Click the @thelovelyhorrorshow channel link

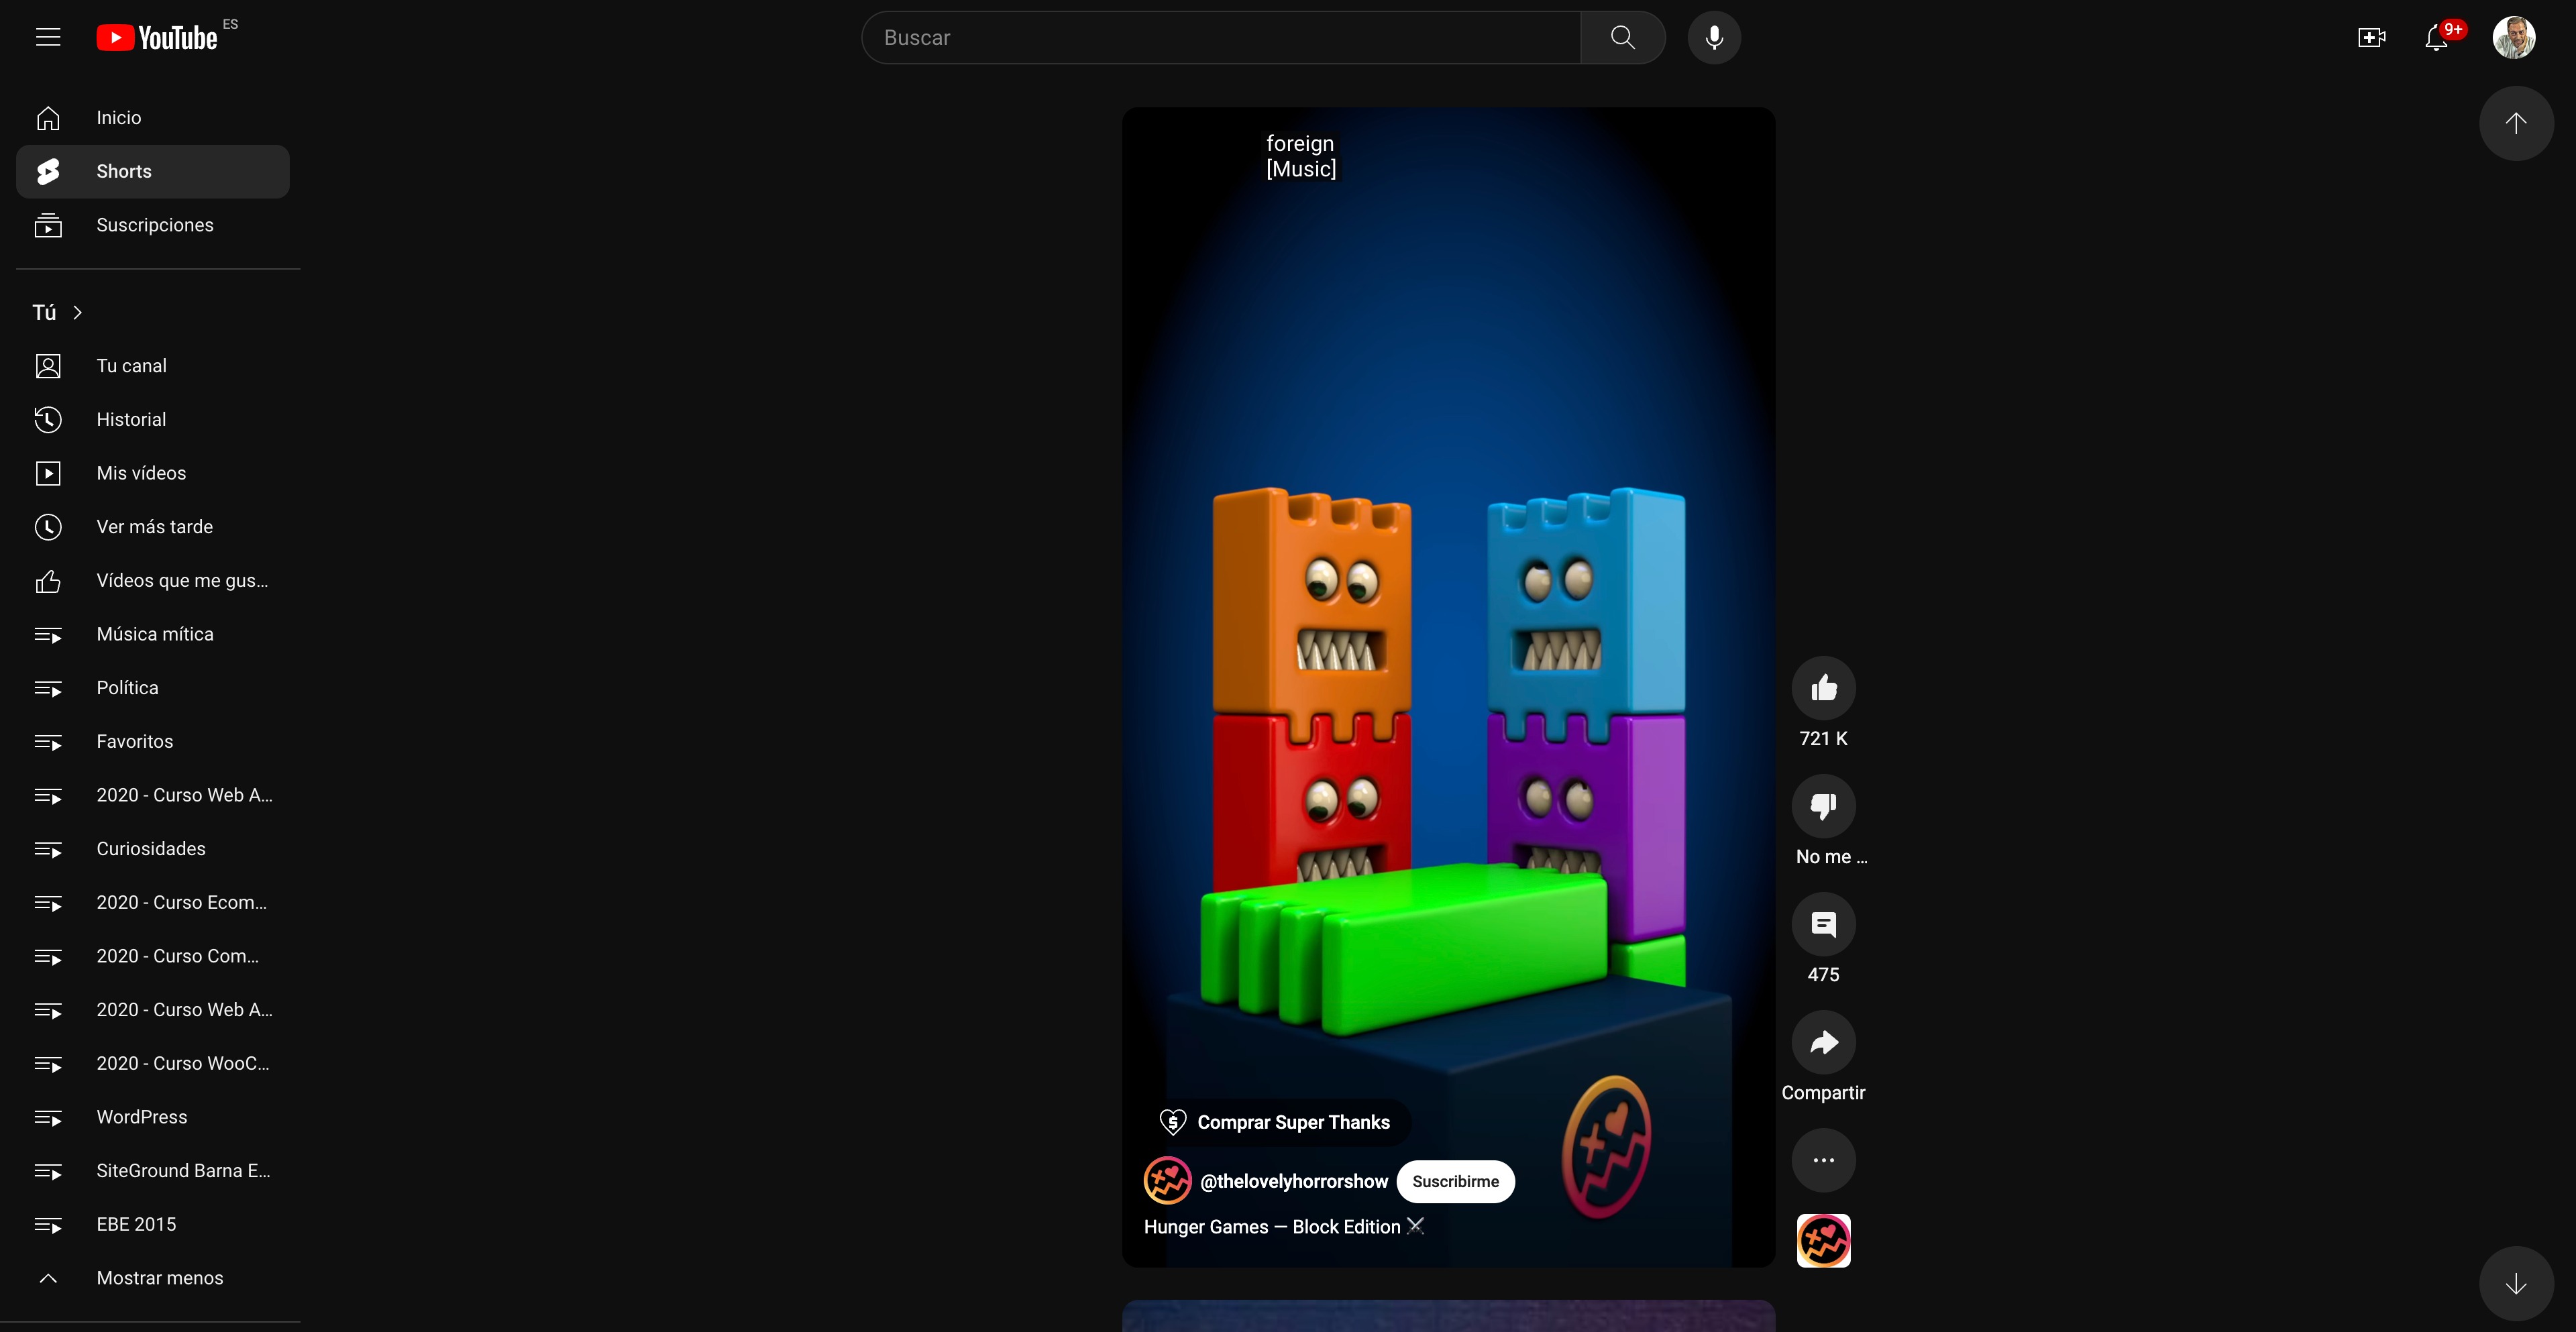(1293, 1181)
